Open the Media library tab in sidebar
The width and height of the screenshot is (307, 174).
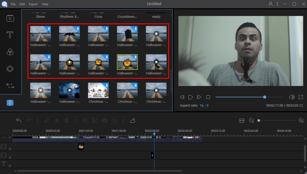point(10,18)
